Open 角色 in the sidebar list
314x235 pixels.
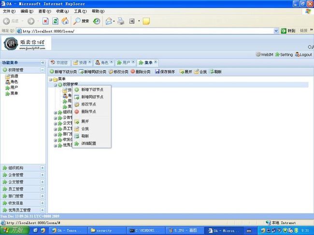tap(12, 82)
